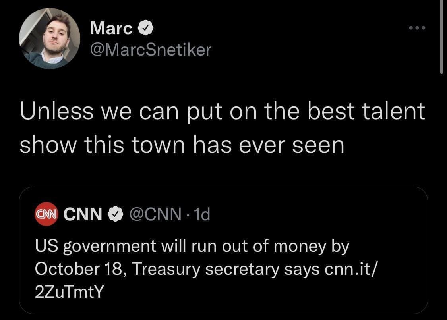
Task: Open the three-dot more options menu
Action: point(418,28)
